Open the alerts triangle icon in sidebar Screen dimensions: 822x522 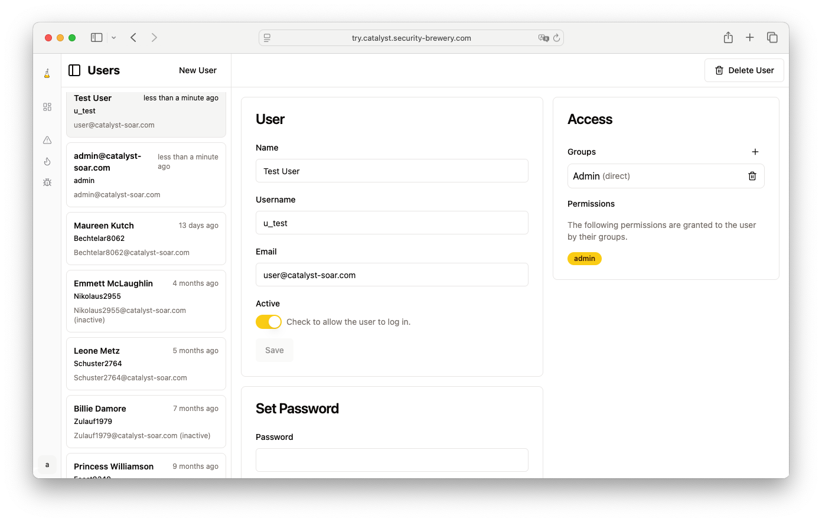coord(47,140)
